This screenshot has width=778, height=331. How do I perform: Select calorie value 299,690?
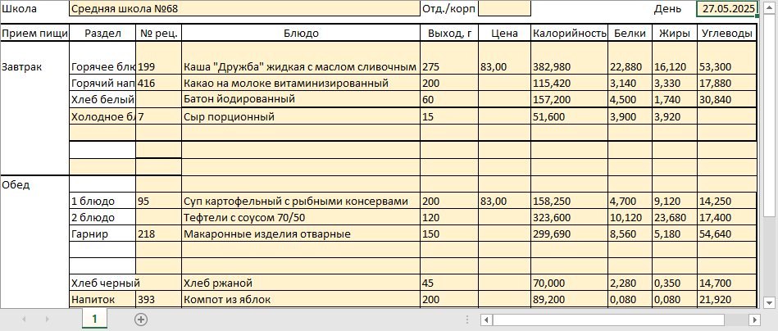pos(570,234)
